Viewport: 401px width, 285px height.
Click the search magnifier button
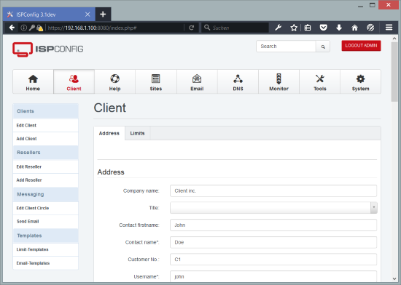(323, 47)
